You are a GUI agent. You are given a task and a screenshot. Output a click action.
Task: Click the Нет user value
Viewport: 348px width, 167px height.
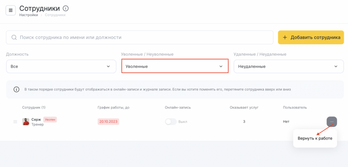click(286, 122)
